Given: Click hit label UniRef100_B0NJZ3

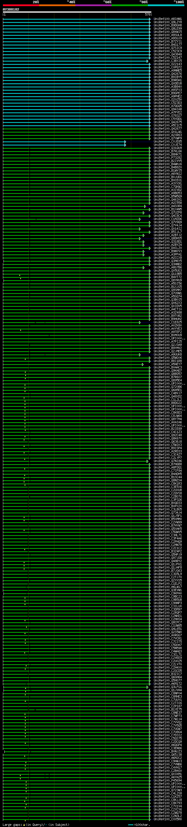Looking at the screenshot, I should 167,751.
